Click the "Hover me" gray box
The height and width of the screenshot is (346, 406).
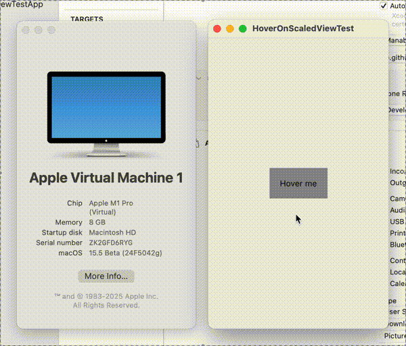pyautogui.click(x=298, y=183)
